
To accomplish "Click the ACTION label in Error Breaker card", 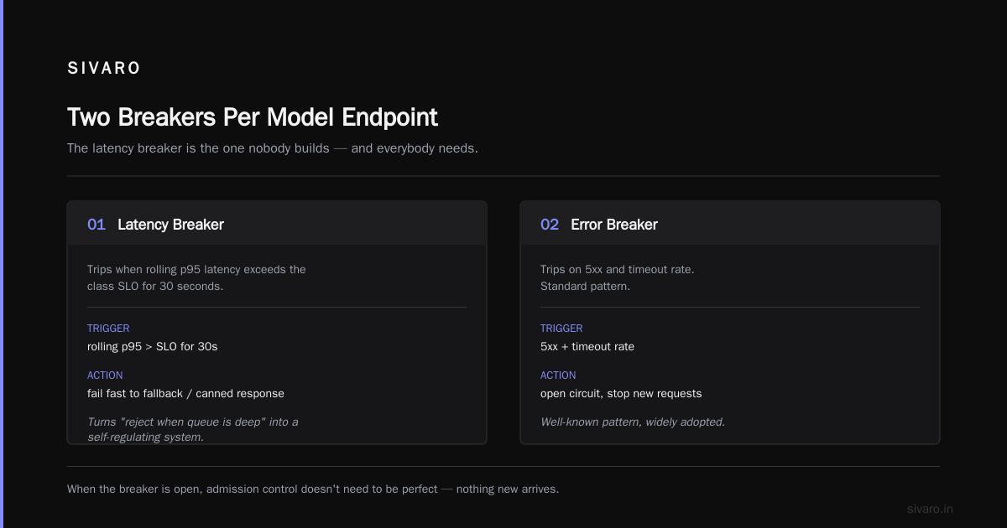I will click(558, 375).
